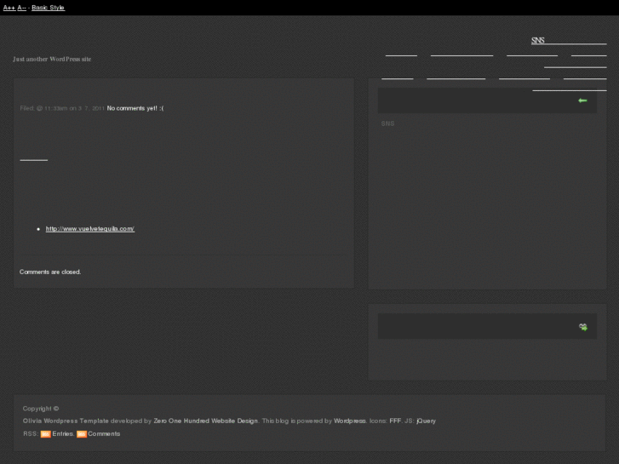The width and height of the screenshot is (619, 464).
Task: Open the Wordpress link in footer
Action: [x=350, y=421]
